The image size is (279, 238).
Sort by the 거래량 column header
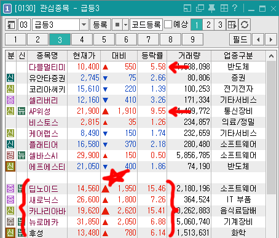[x=189, y=56]
